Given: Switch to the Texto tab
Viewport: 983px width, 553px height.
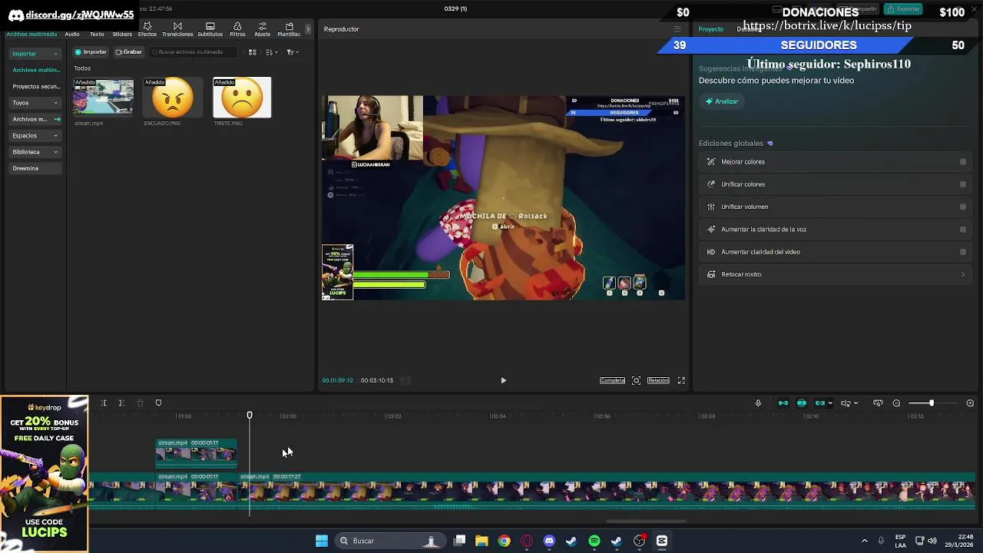Looking at the screenshot, I should click(97, 35).
